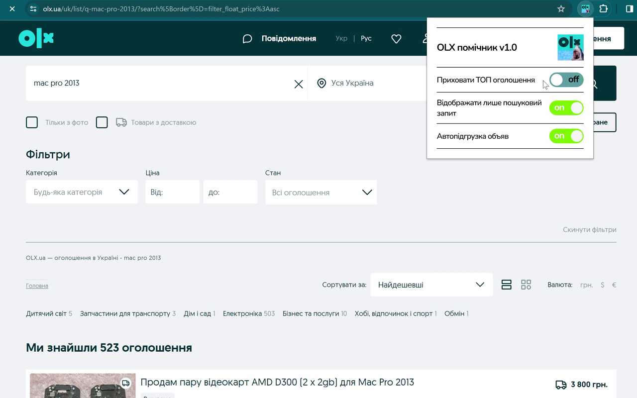The width and height of the screenshot is (637, 398).
Task: Enable Приховати ТОП оголошення toggle
Action: point(566,80)
